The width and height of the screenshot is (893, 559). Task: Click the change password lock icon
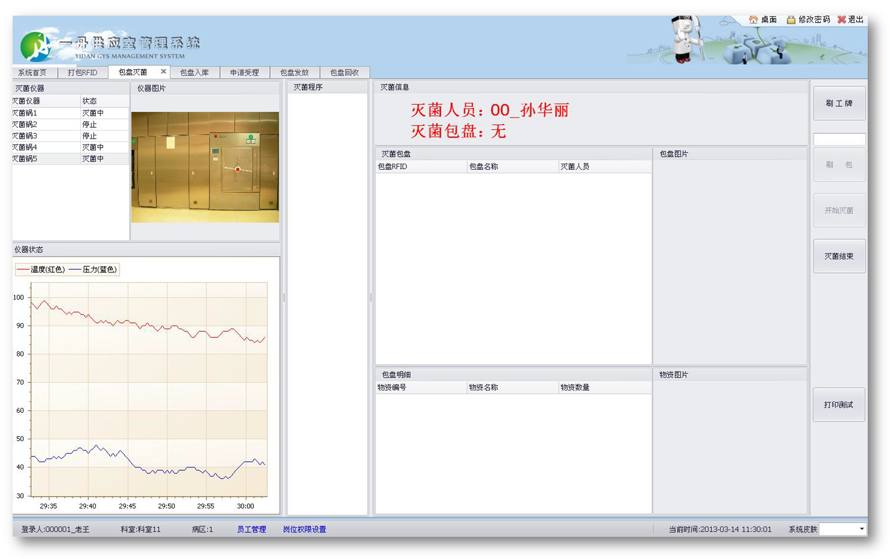coord(791,20)
